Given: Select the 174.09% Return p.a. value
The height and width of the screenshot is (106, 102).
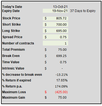Looking at the screenshot, I should [61, 86].
